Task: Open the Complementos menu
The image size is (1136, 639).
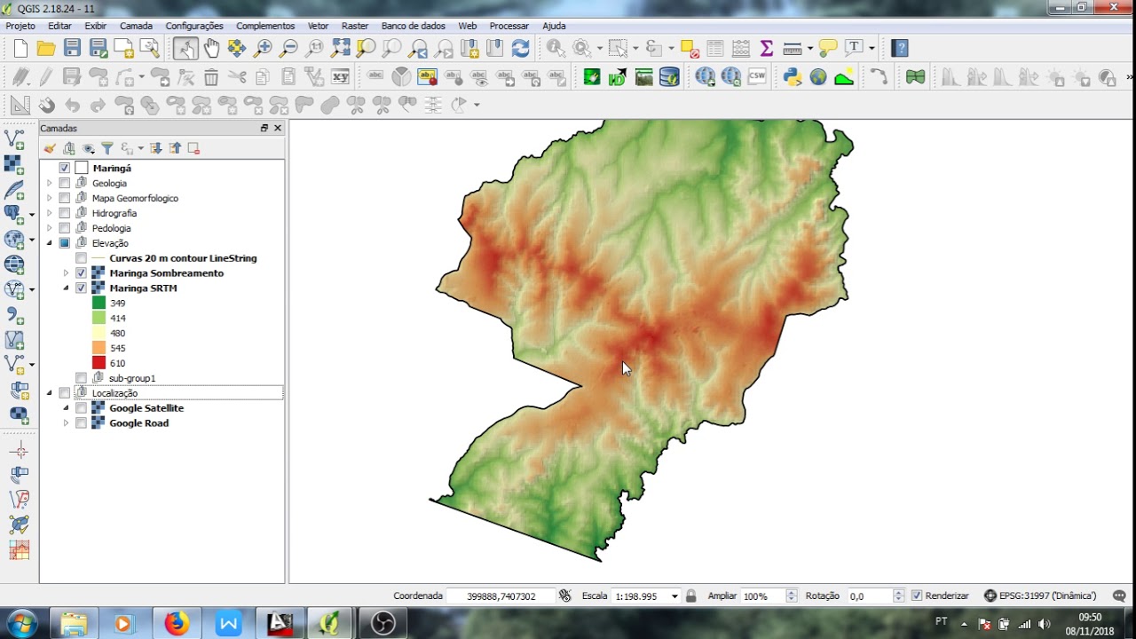Action: point(265,26)
